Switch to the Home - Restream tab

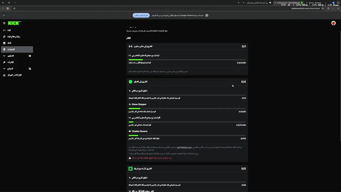click(x=316, y=3)
